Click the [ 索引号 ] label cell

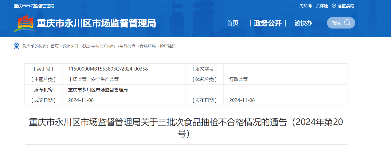[43, 69]
